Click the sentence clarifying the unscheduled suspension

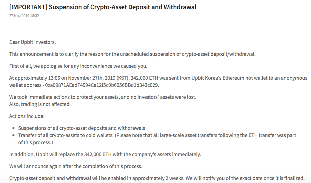tap(133, 54)
